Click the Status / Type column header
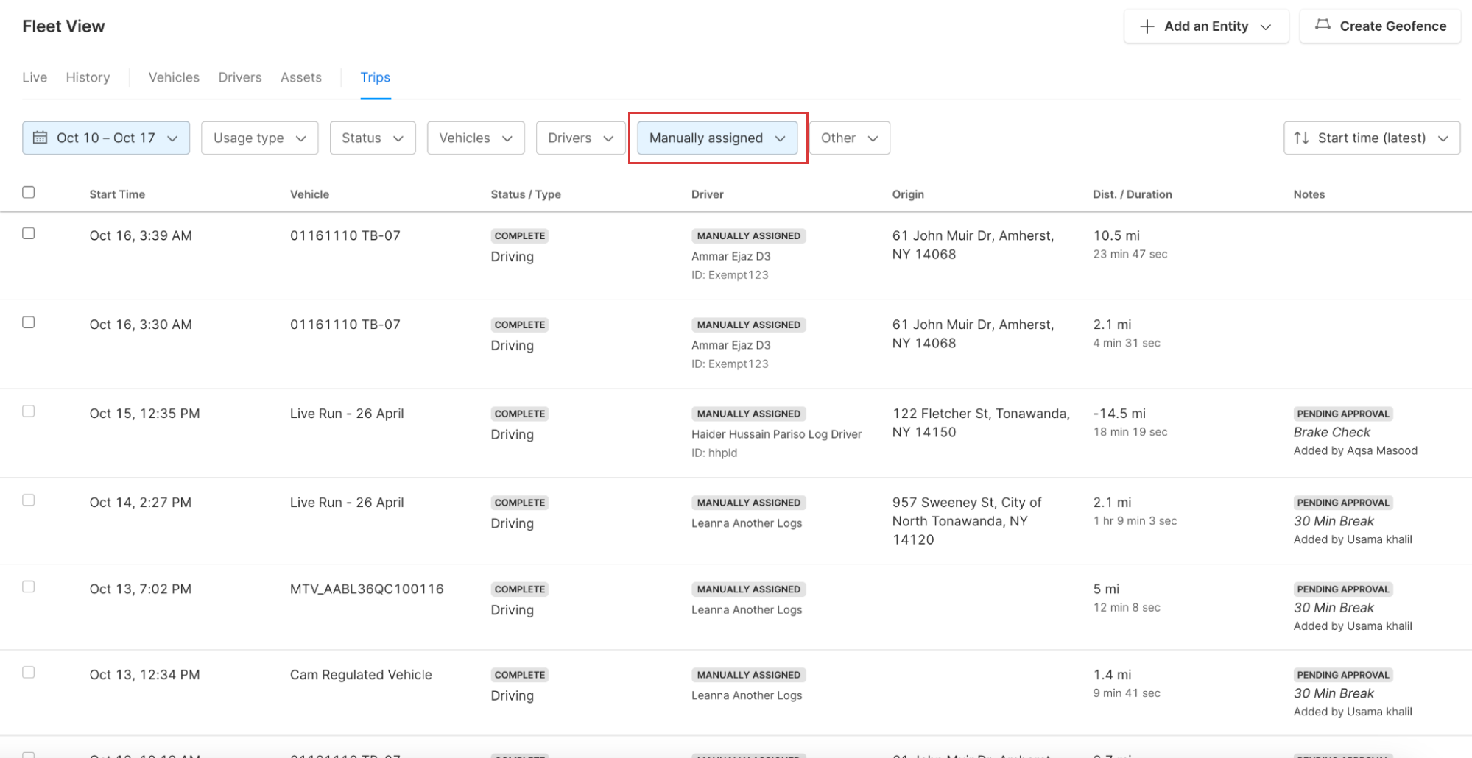Viewport: 1472px width, 758px height. tap(526, 194)
